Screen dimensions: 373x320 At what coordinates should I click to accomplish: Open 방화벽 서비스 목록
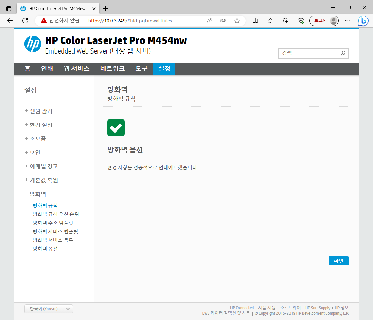53,240
